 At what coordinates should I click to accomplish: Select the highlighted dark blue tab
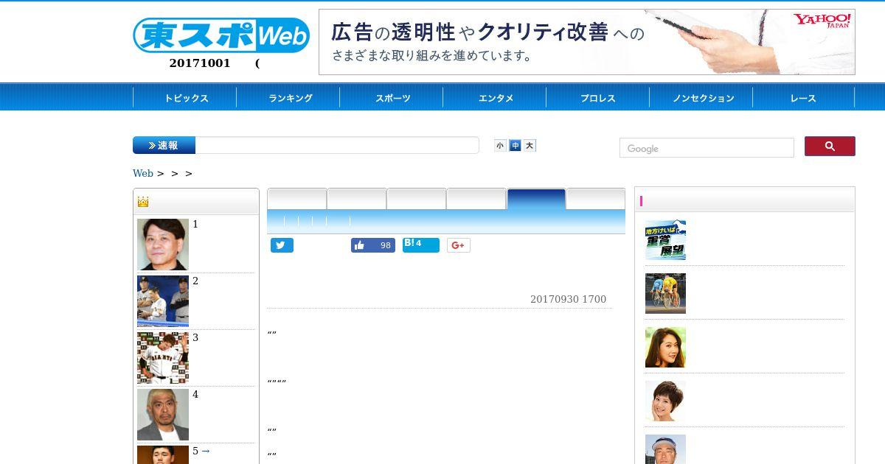click(536, 200)
